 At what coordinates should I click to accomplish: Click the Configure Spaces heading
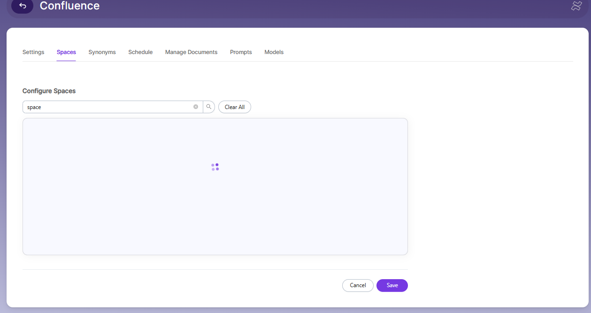(x=49, y=91)
